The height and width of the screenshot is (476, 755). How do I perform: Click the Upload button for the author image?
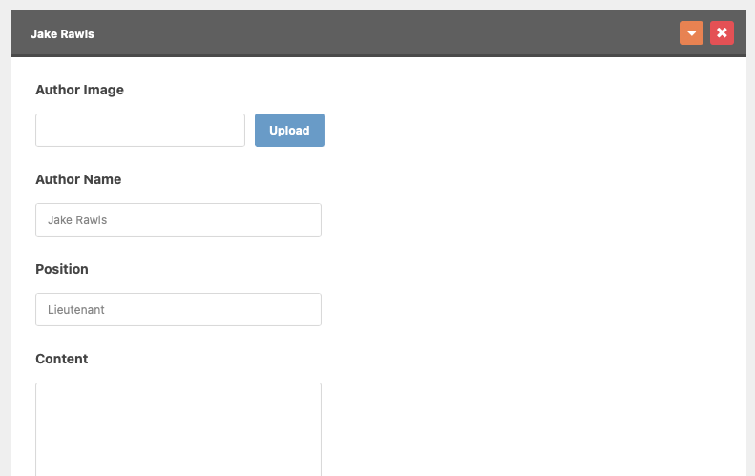289,131
